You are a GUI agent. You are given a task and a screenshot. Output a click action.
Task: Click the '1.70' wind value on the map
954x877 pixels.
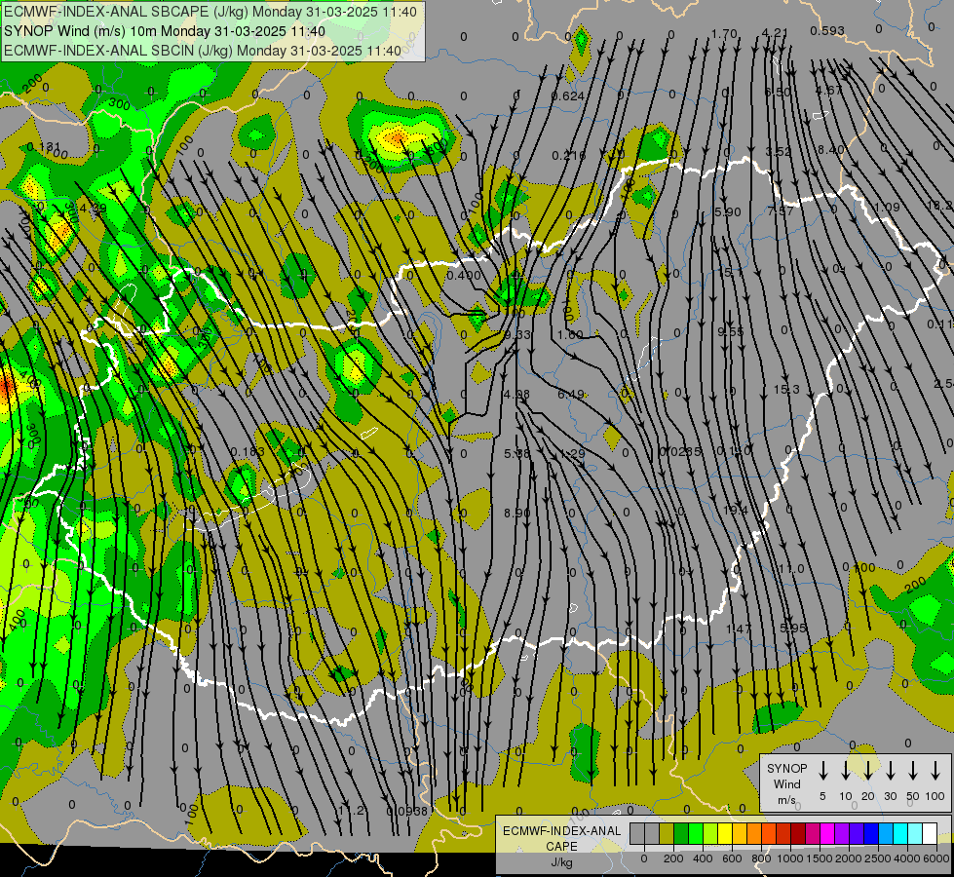pyautogui.click(x=724, y=33)
